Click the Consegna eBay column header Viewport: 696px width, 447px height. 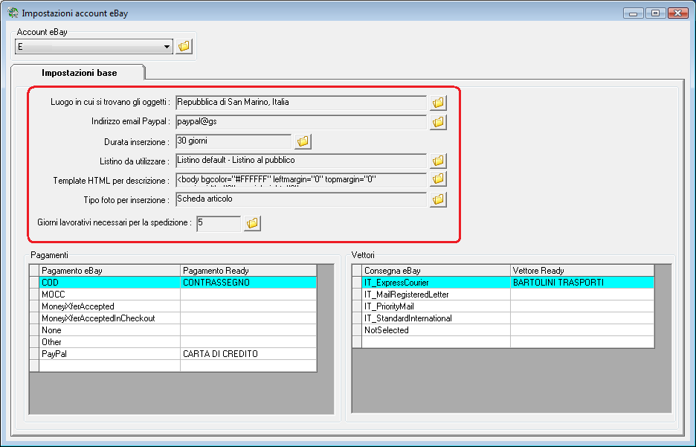coord(436,270)
